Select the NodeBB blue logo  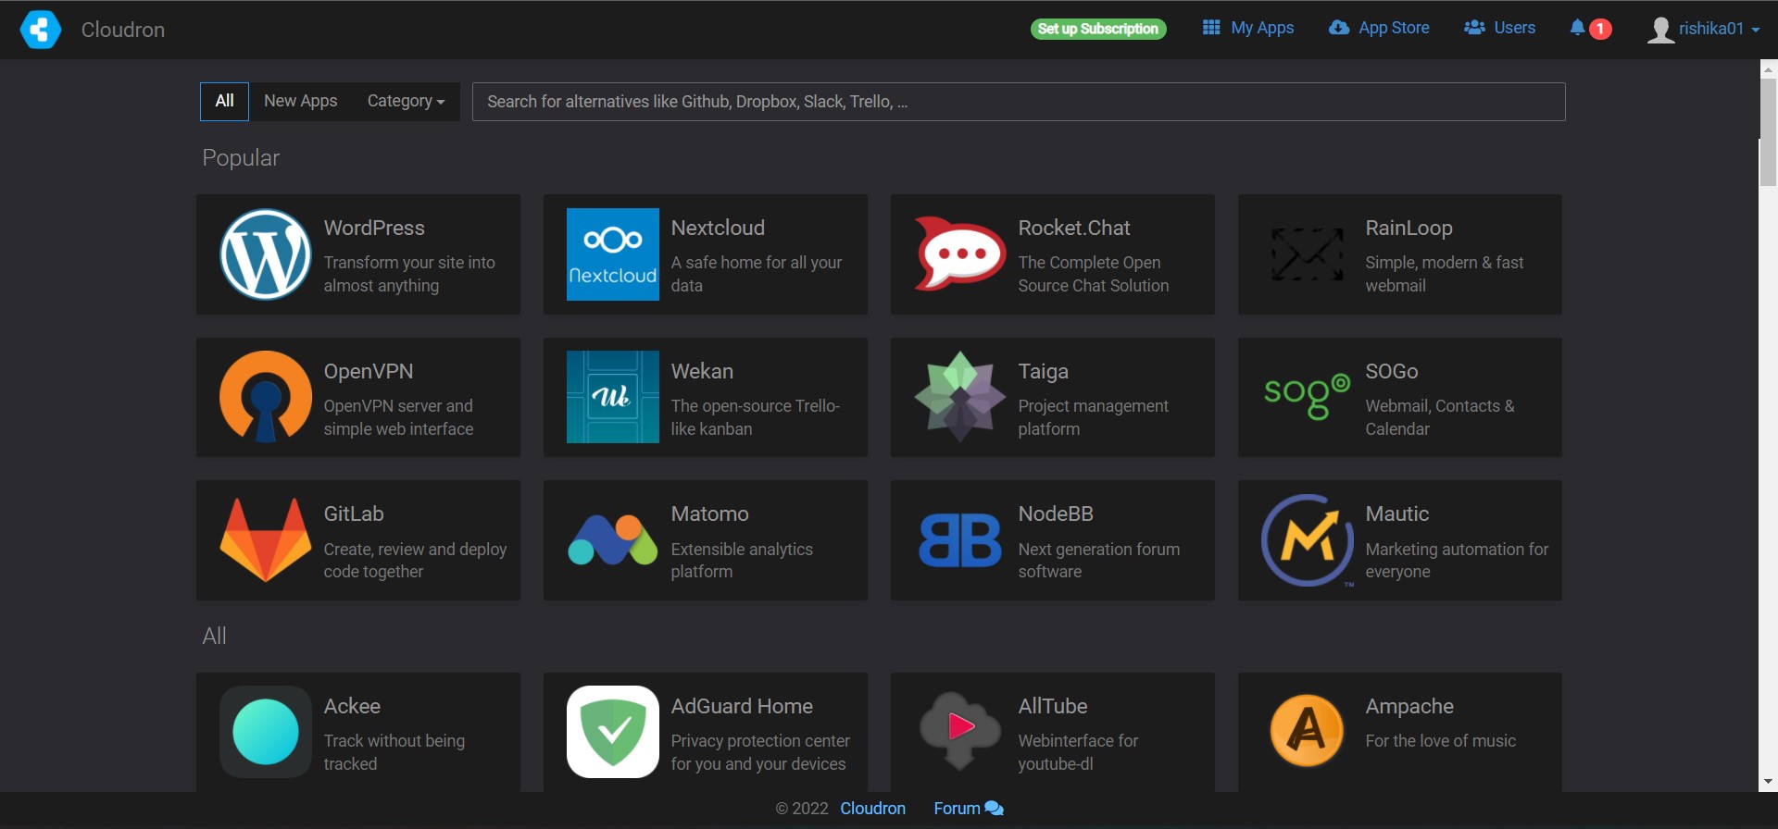pyautogui.click(x=960, y=540)
